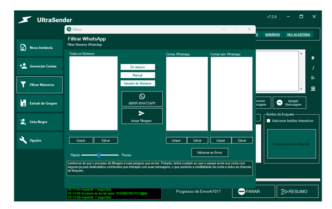Click the Filtros window WhatsApp icon
This screenshot has height=209, width=332.
(x=69, y=29)
